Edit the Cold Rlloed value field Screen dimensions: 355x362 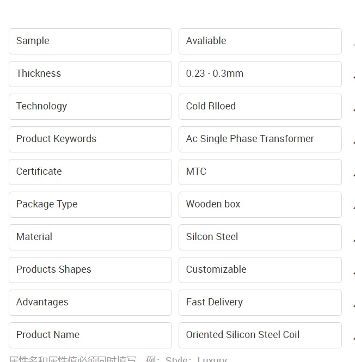pyautogui.click(x=260, y=107)
